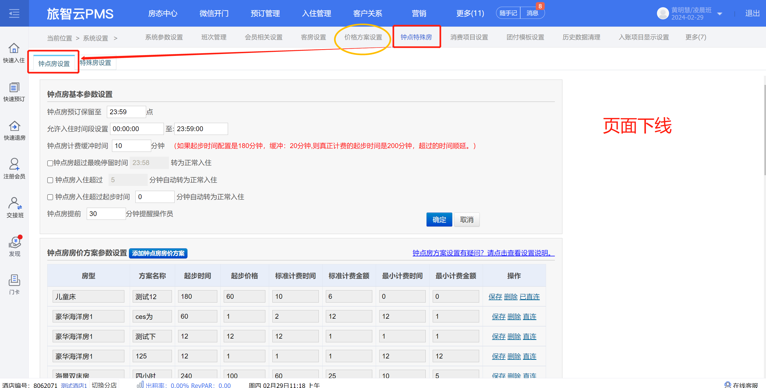Go to 历史数据清理 tab
Screen dimensions: 766x388
(581, 37)
